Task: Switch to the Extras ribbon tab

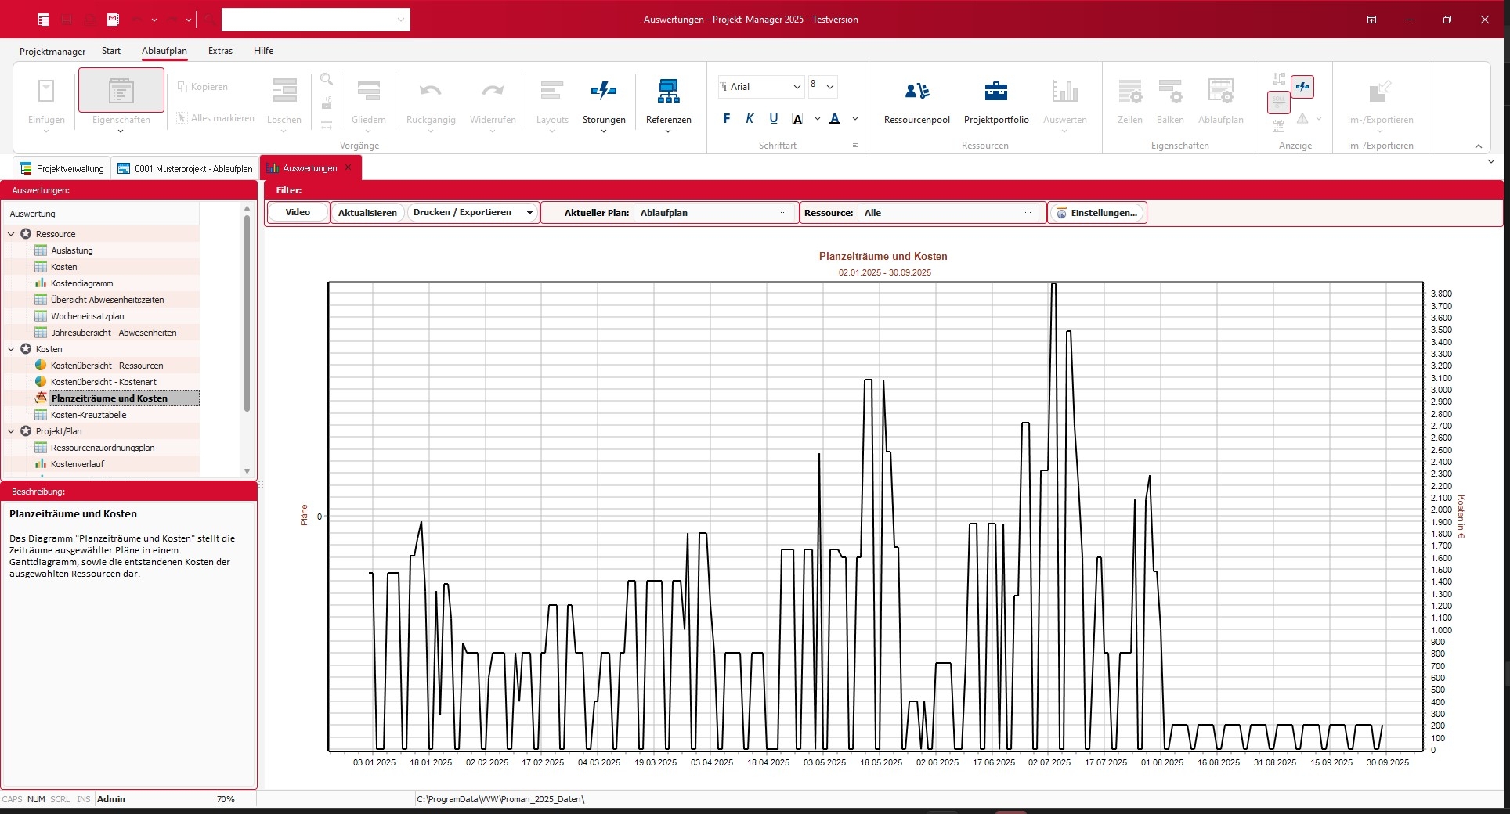Action: [x=220, y=51]
